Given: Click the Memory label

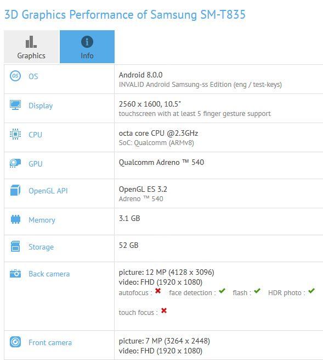Looking at the screenshot, I should point(42,220).
